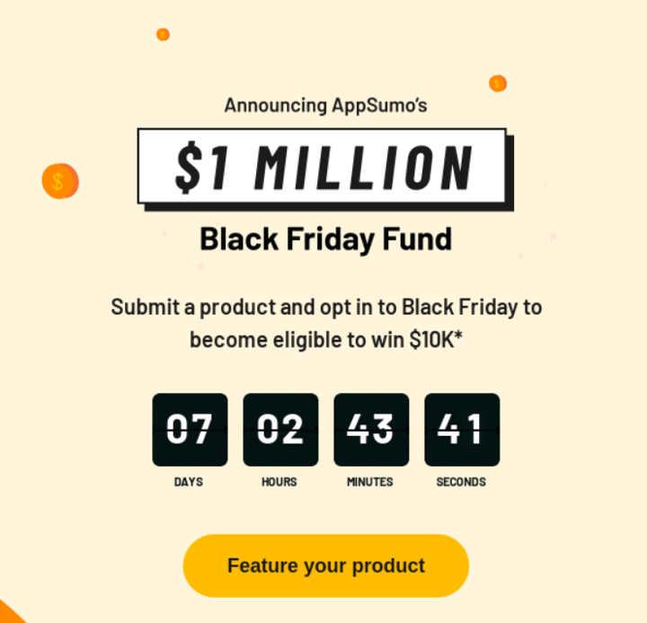Viewport: 647px width, 623px height.
Task: Click the Feature your product button
Action: (x=326, y=565)
